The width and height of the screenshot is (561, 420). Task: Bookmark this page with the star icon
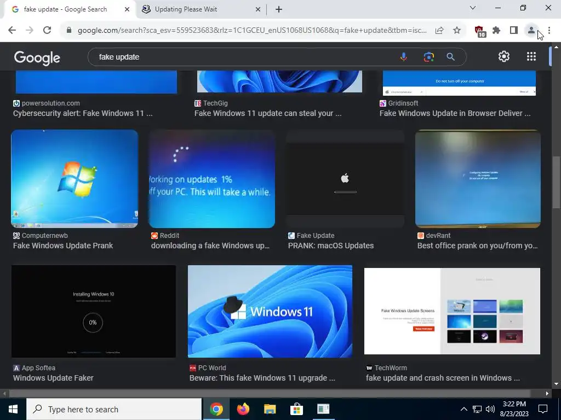point(457,31)
